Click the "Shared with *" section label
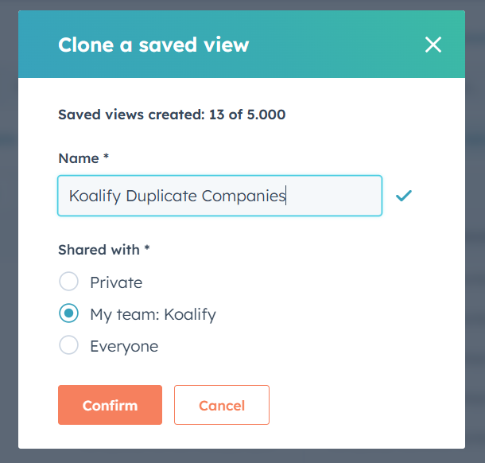Viewport: 485px width, 463px height. pos(104,250)
